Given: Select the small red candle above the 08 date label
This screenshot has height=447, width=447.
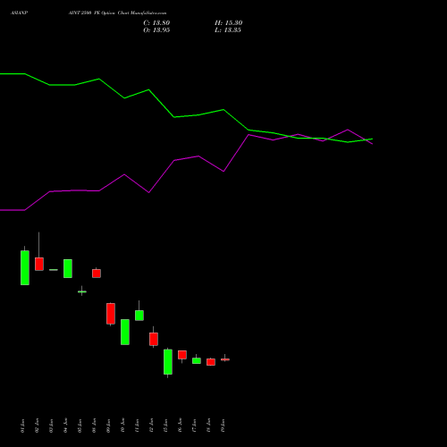Looking at the screenshot, I should pyautogui.click(x=97, y=274).
